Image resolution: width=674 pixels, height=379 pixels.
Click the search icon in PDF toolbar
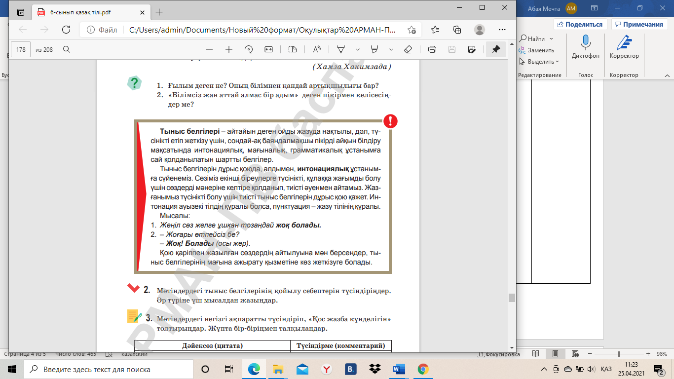tap(67, 49)
